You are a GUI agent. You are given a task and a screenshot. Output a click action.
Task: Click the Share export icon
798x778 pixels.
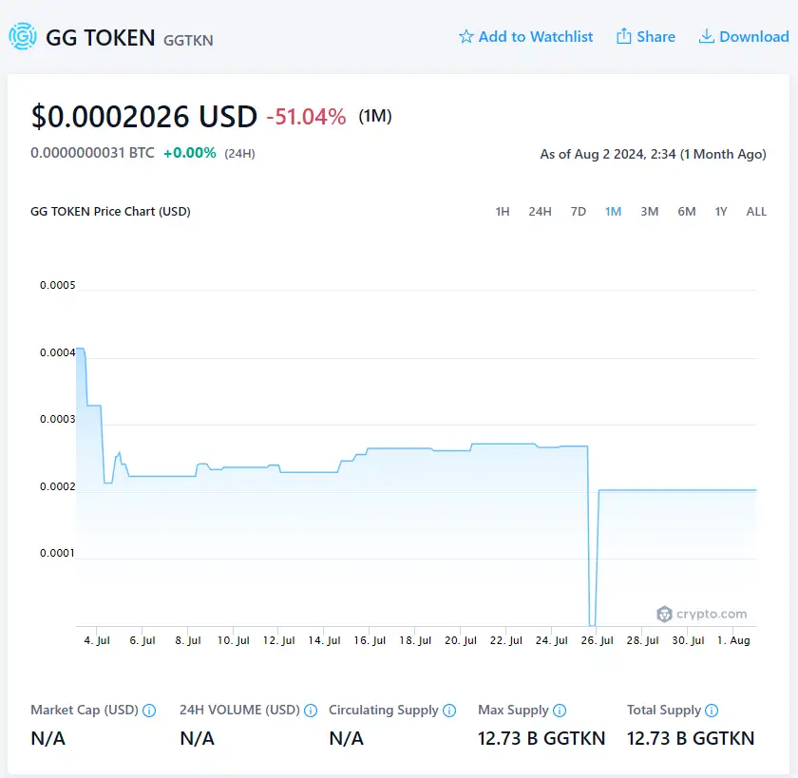click(x=626, y=36)
